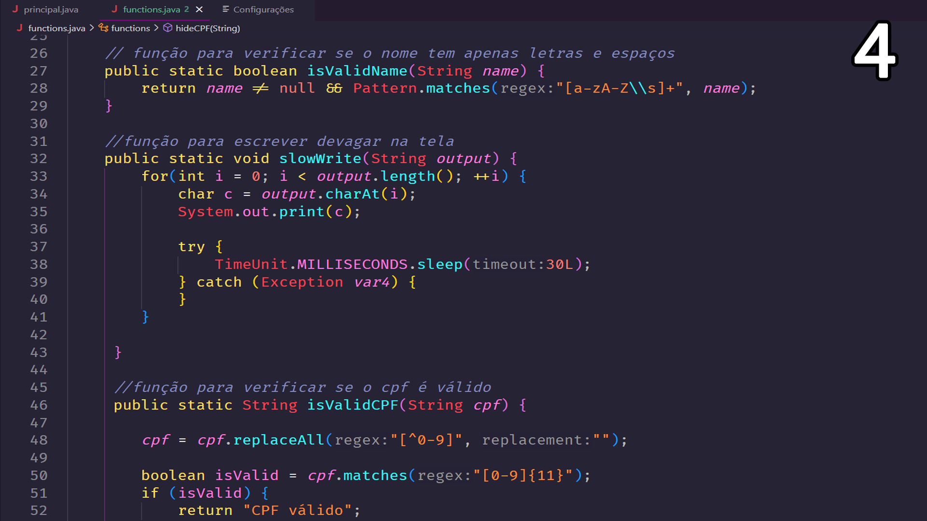The image size is (927, 521).
Task: Click replaceAll on line 48
Action: [x=279, y=440]
